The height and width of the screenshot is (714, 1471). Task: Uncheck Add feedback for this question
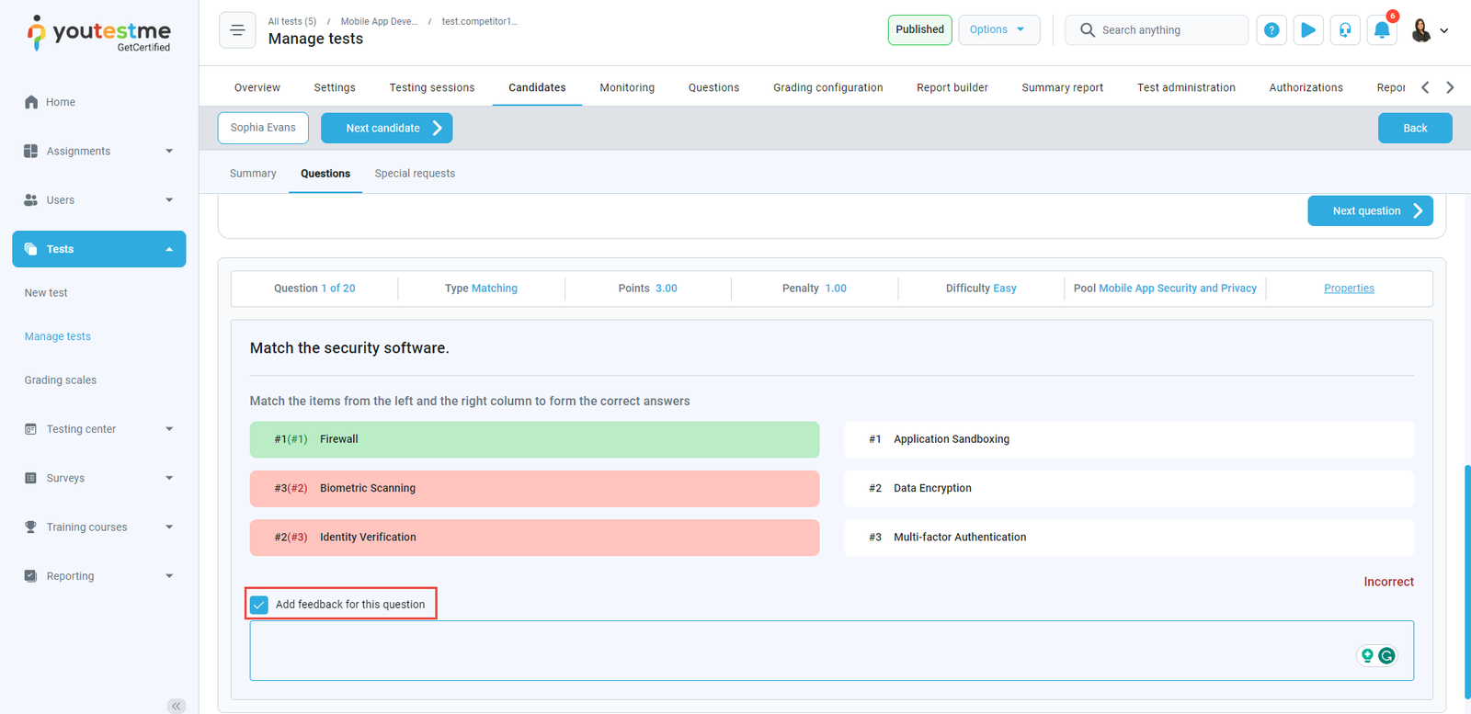(x=259, y=605)
